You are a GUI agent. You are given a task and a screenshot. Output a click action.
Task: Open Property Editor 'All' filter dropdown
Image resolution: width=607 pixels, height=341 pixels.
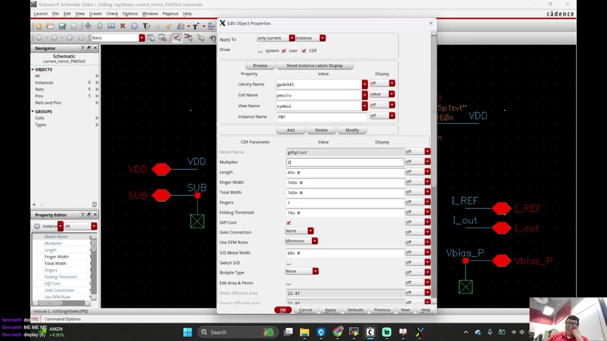[x=80, y=226]
